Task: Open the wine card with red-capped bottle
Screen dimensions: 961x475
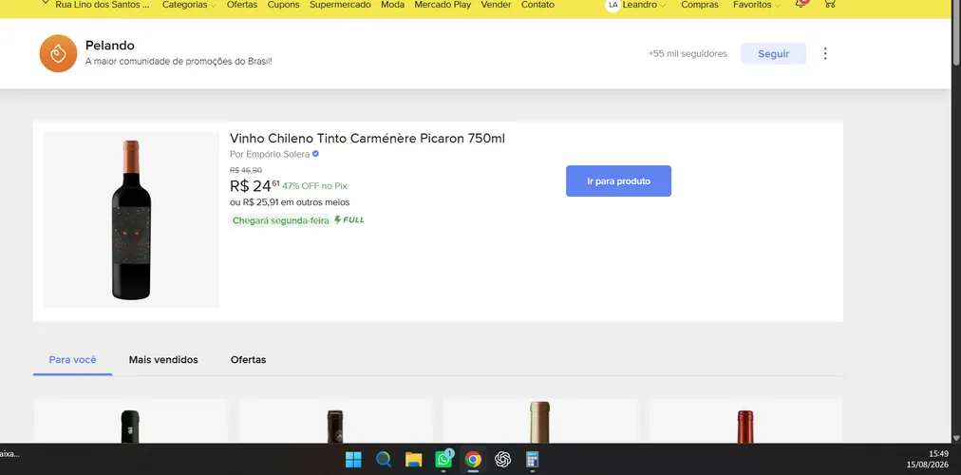Action: point(745,421)
